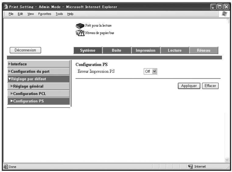Expand the Interface menu item
232x172 pixels.
tap(38, 64)
